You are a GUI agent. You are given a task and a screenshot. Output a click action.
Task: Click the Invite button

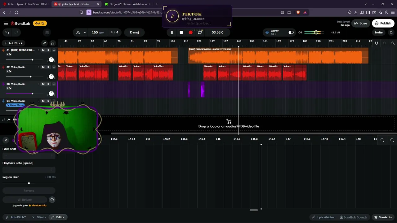click(x=379, y=33)
